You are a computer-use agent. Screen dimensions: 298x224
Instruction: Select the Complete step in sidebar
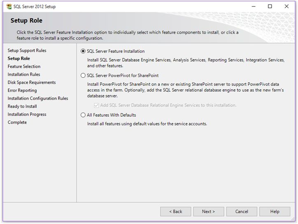(17, 122)
